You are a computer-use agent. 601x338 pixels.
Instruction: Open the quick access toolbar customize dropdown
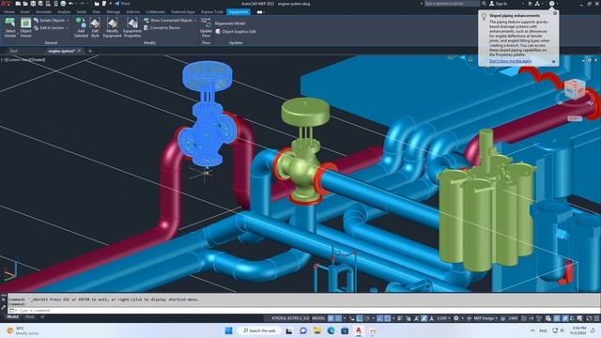pos(111,4)
